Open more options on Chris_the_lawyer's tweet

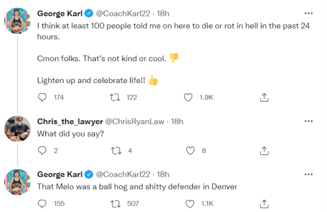click(309, 121)
